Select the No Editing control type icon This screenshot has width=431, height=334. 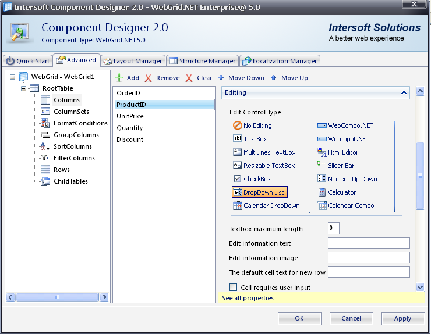[237, 125]
